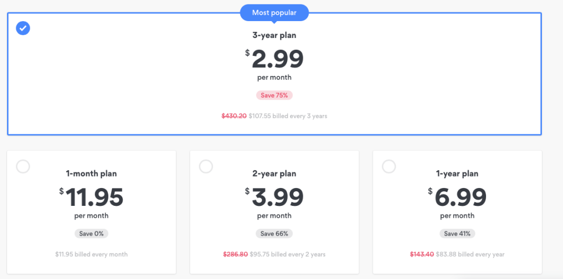Click the $3.99 per month price
563x279 pixels.
[x=277, y=197]
